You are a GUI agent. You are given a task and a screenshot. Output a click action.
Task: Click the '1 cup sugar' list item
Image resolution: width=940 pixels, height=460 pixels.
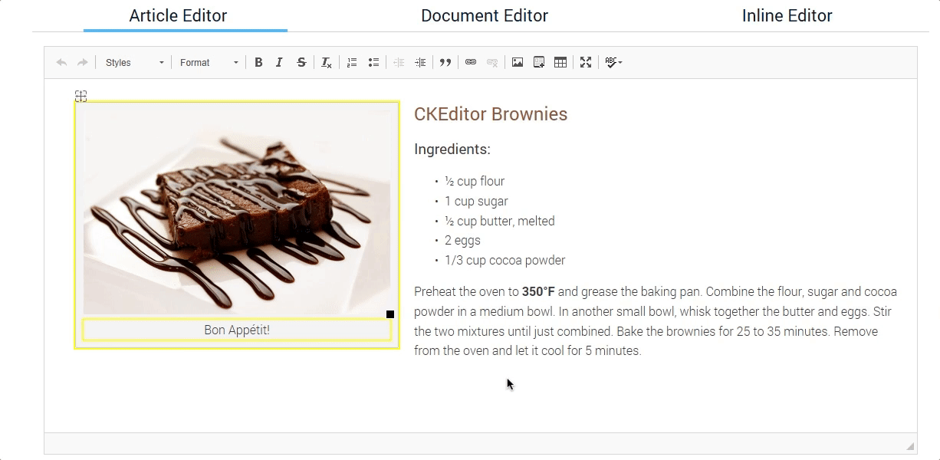pos(476,202)
